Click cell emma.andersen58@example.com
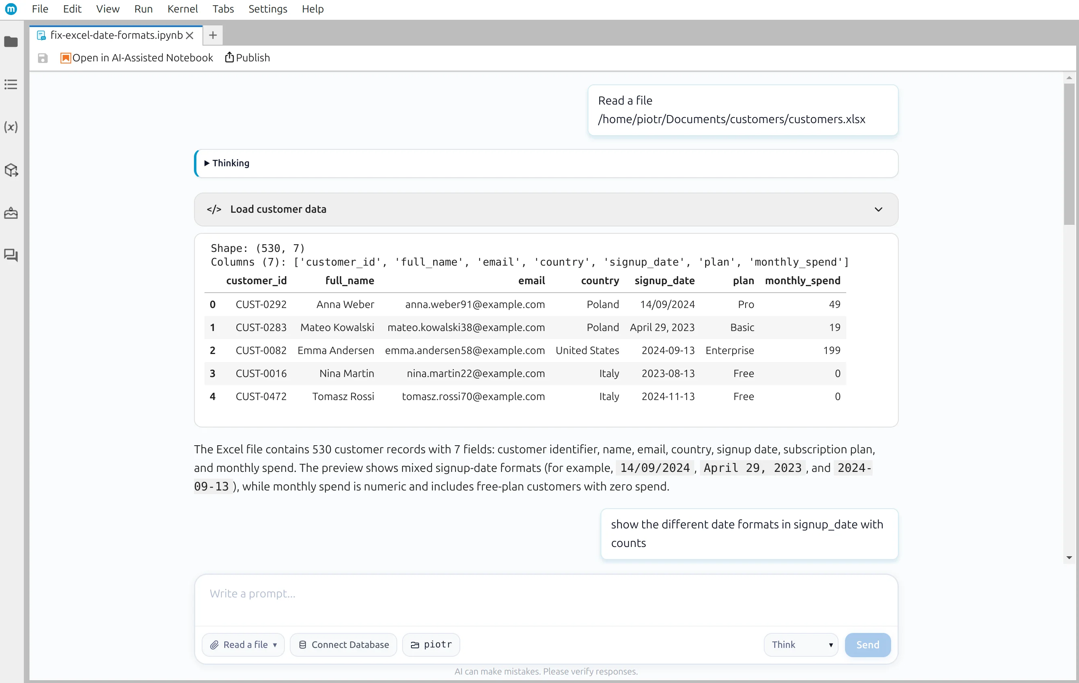This screenshot has height=683, width=1079. point(465,350)
